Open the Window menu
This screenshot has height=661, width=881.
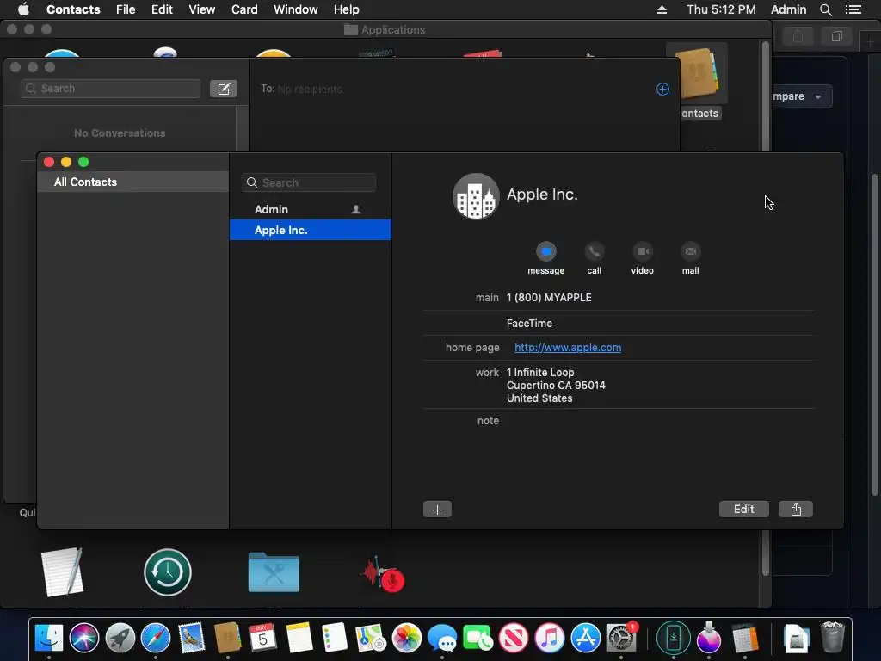296,9
